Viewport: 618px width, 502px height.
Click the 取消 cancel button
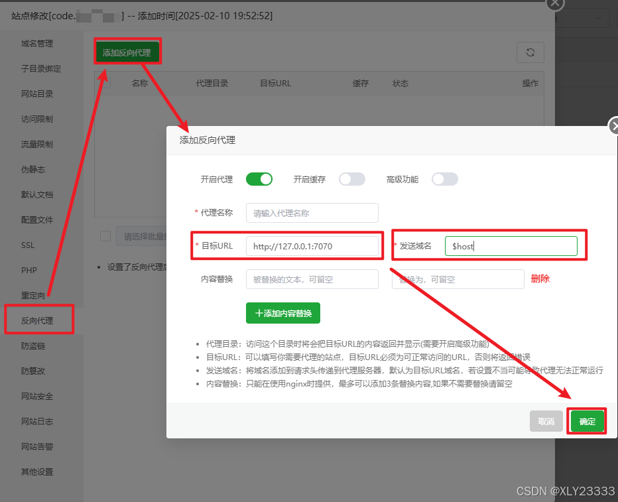tap(546, 420)
